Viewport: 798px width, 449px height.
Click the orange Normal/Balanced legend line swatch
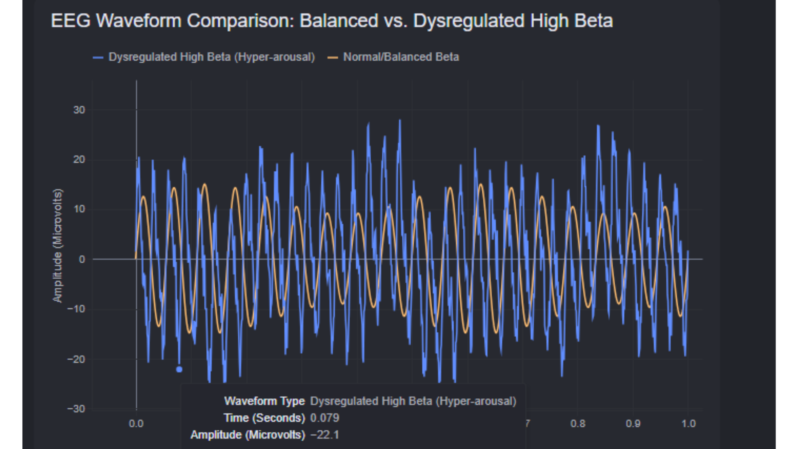coord(332,57)
